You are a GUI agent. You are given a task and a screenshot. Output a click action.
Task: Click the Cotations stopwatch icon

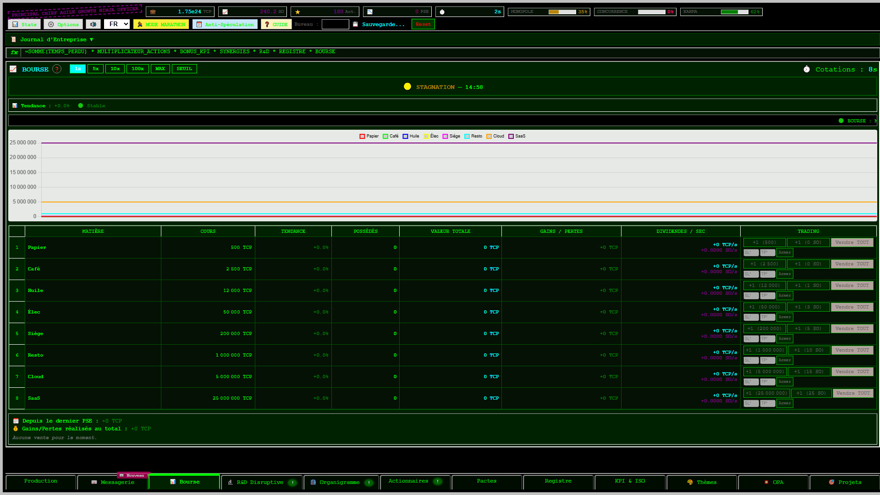807,69
